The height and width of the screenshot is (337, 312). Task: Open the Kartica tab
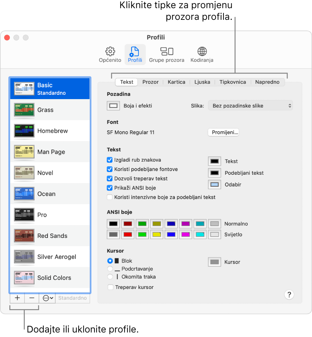(x=177, y=82)
